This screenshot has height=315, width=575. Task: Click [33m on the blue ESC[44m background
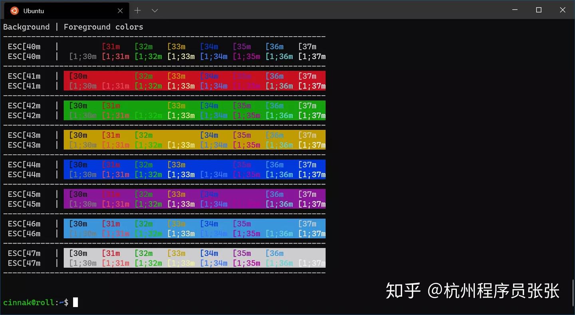pos(176,164)
